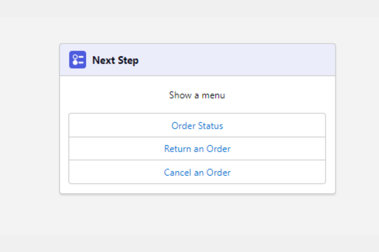This screenshot has width=379, height=252.
Task: Pick the Cancel an Order option
Action: pyautogui.click(x=197, y=172)
